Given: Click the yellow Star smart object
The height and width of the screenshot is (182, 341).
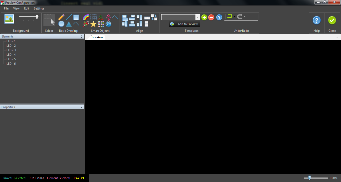Looking at the screenshot, I should [x=93, y=24].
